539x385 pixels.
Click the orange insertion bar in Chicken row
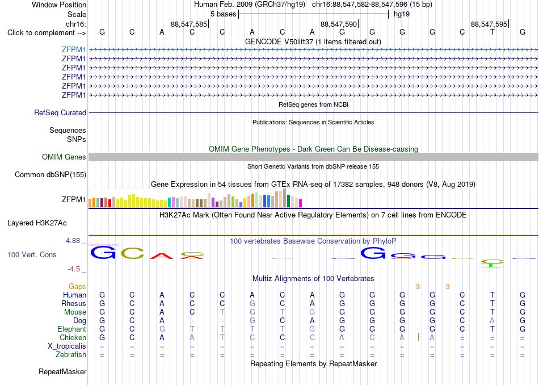418,337
